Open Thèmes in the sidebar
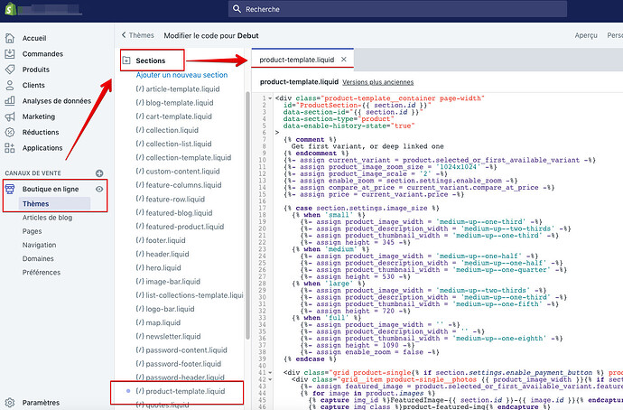 tap(36, 204)
